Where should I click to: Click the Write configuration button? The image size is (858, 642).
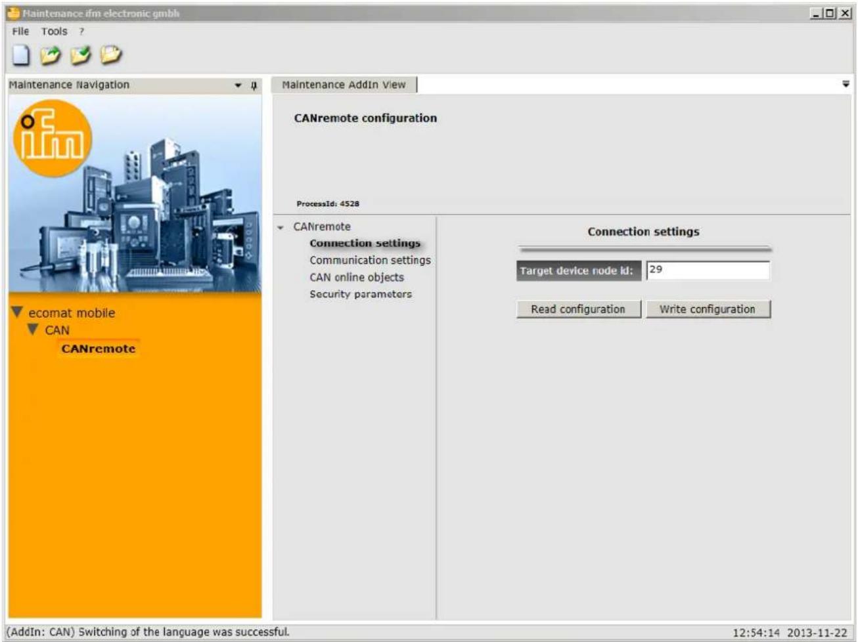point(708,309)
